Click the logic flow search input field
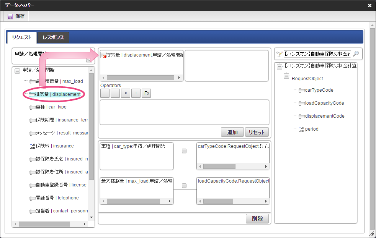The image size is (376, 238). (x=317, y=54)
